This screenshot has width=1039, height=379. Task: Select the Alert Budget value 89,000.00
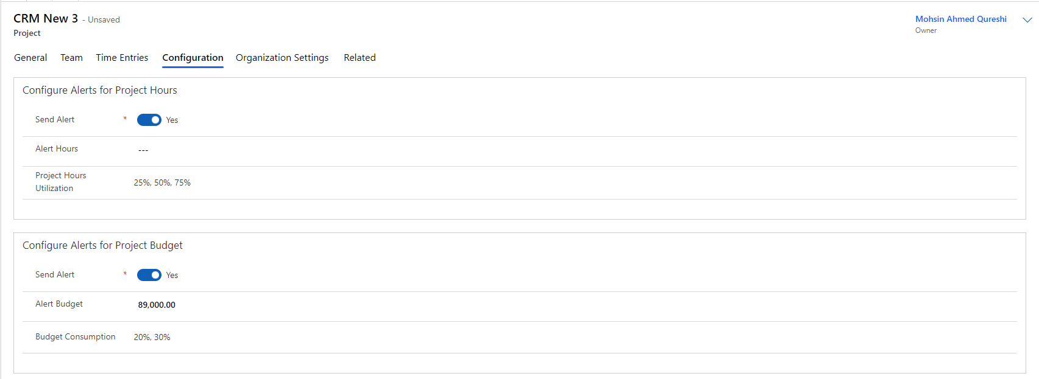coord(156,305)
